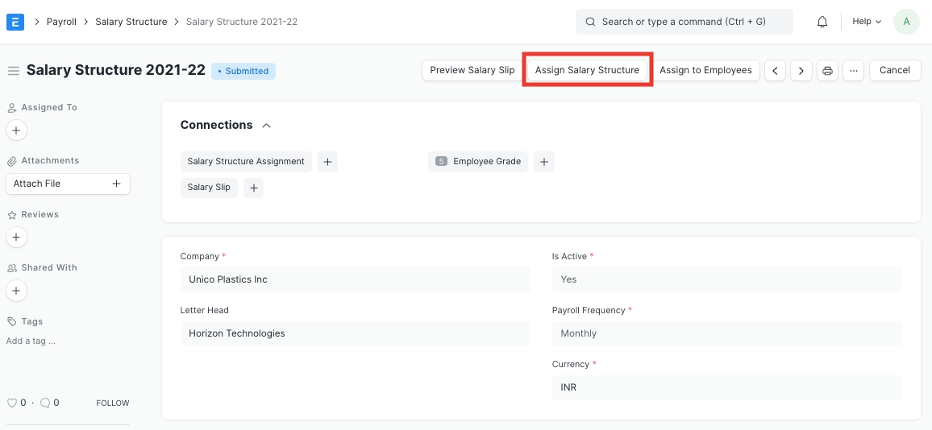Open the three-dots more options menu
The image size is (932, 430).
(x=853, y=70)
